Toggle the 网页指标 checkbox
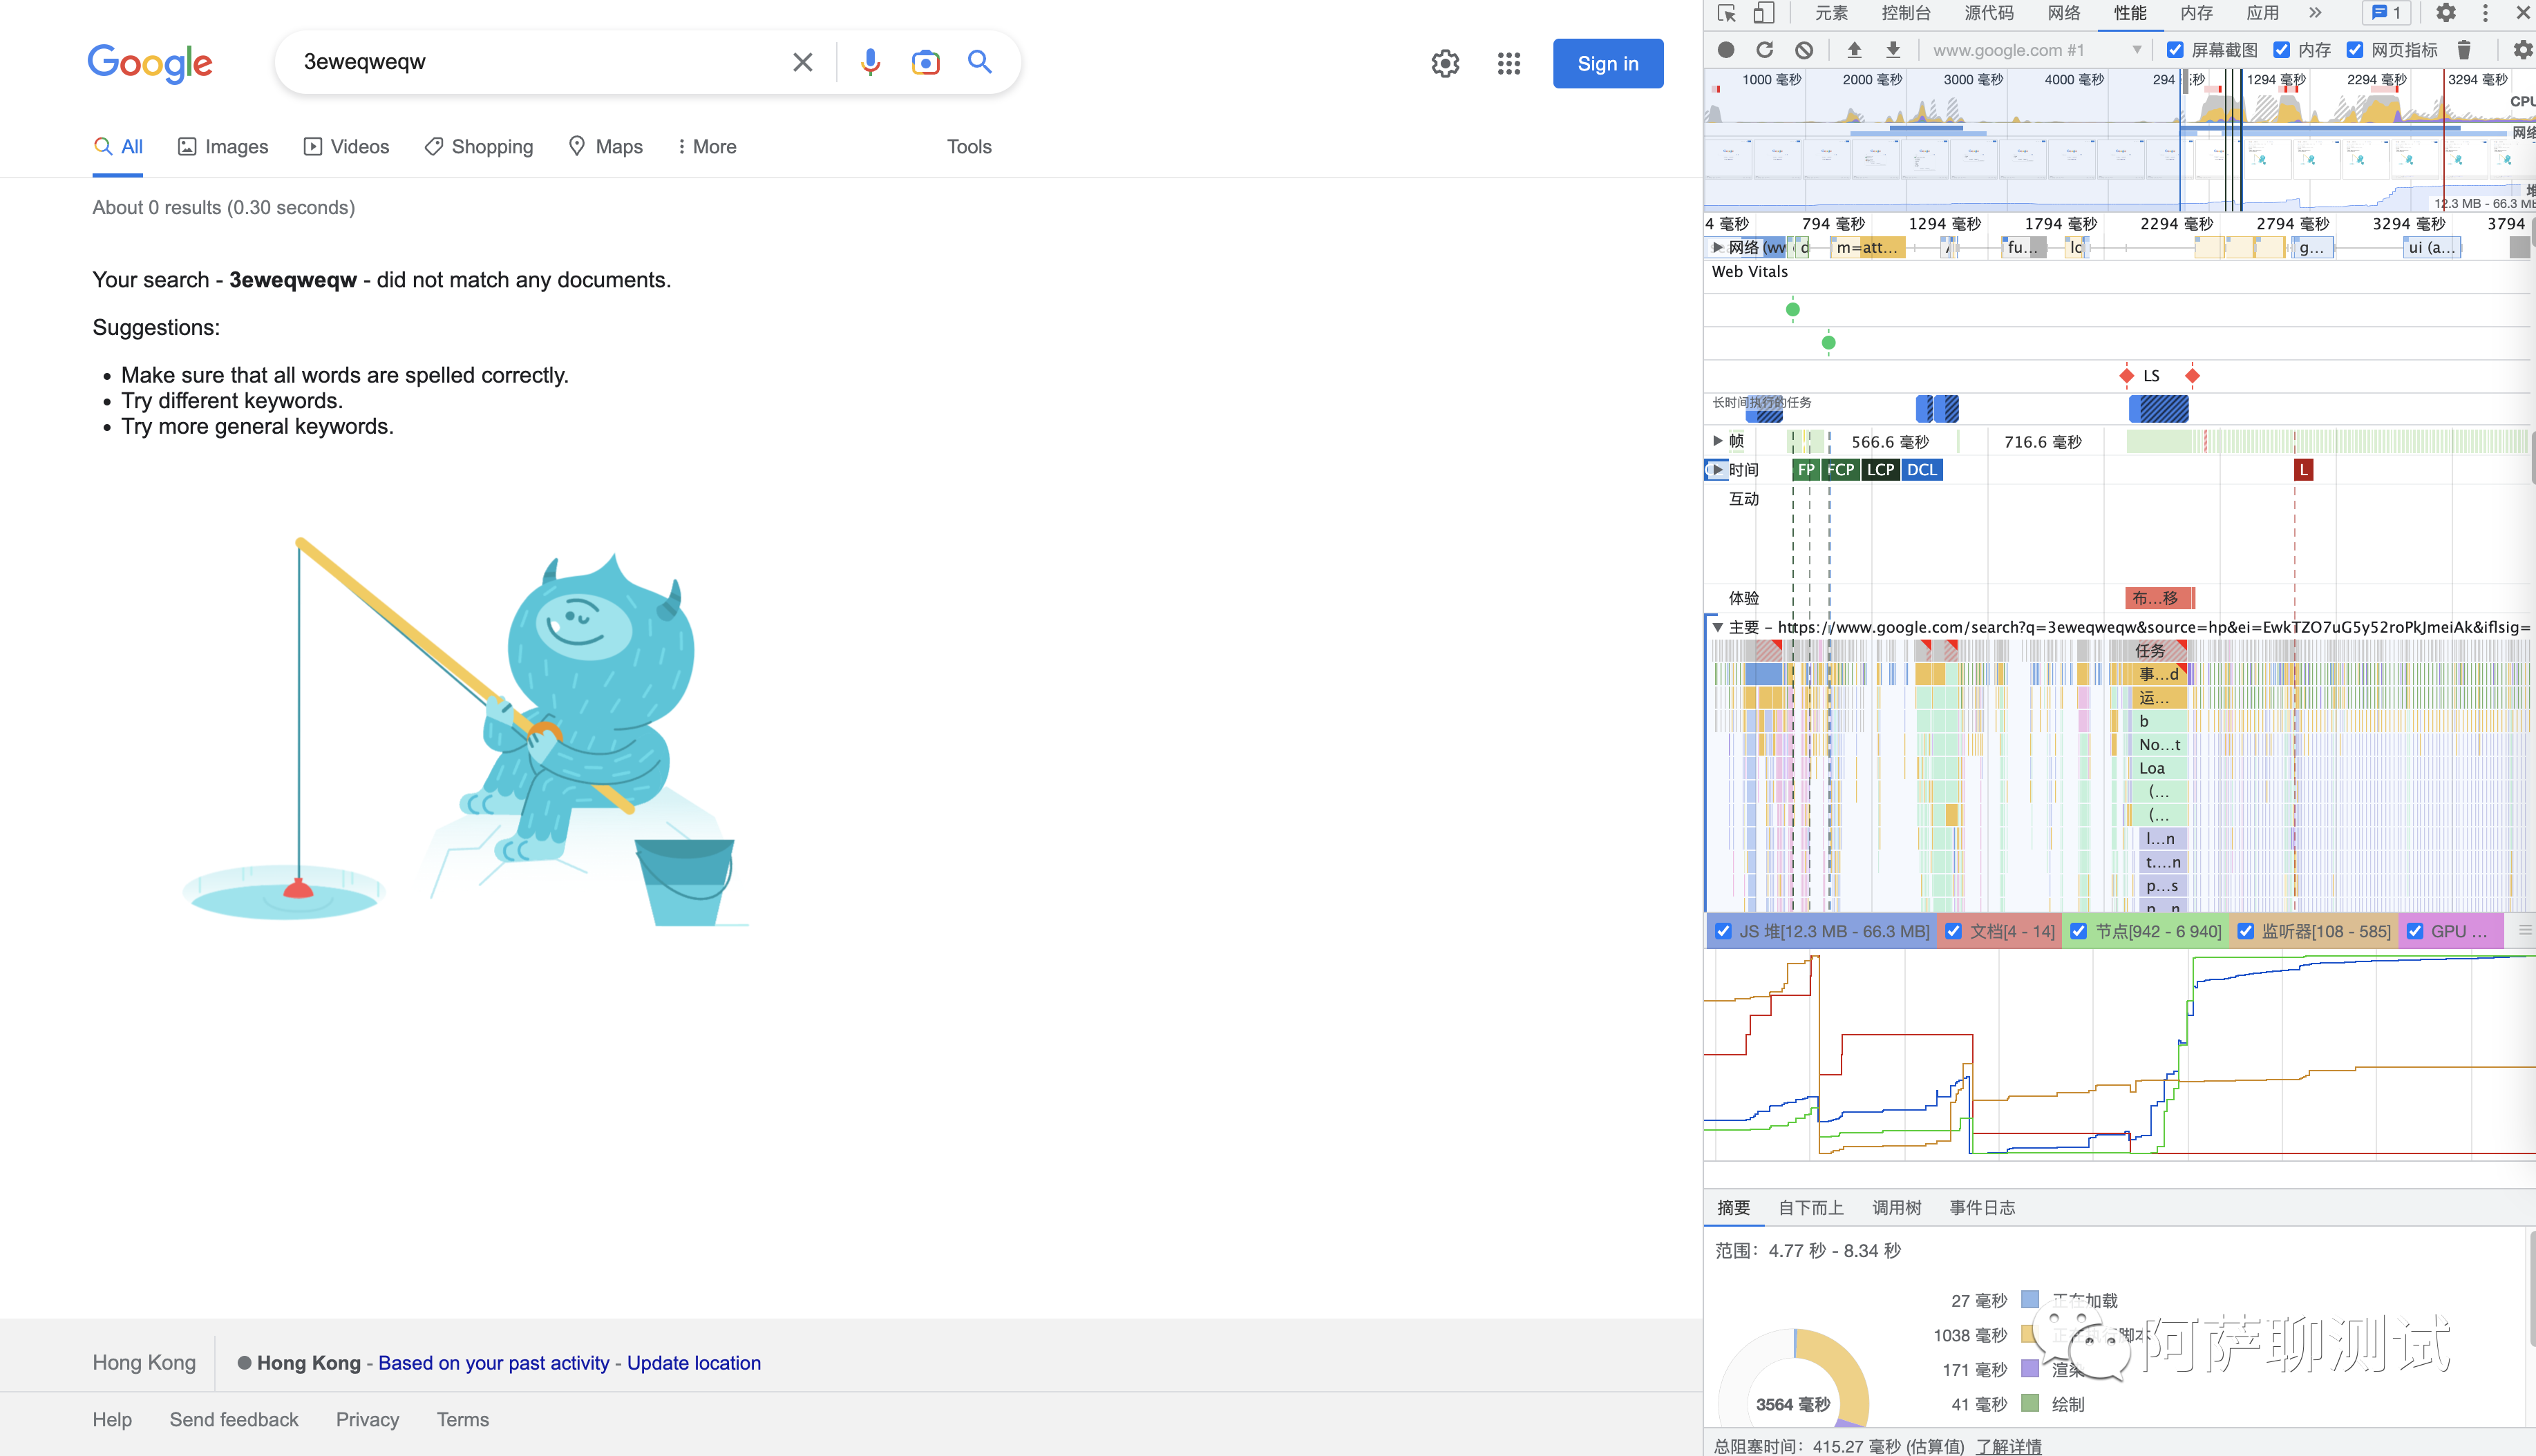The height and width of the screenshot is (1456, 2536). (x=2355, y=50)
